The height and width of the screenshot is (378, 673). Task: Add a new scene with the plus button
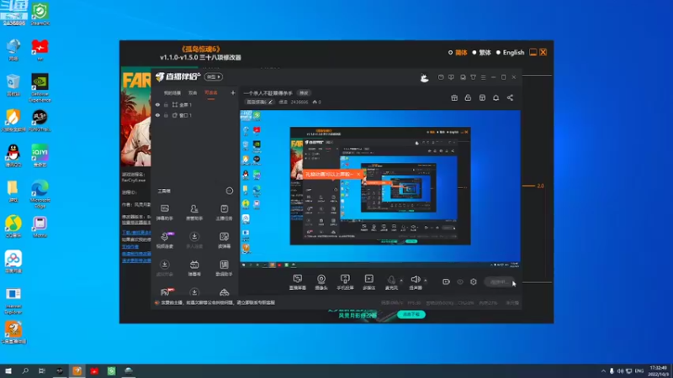[233, 92]
